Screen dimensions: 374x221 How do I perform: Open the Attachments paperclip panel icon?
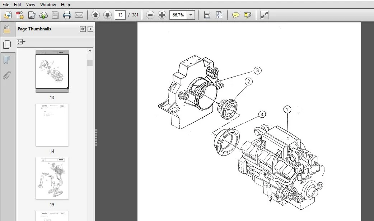7,75
